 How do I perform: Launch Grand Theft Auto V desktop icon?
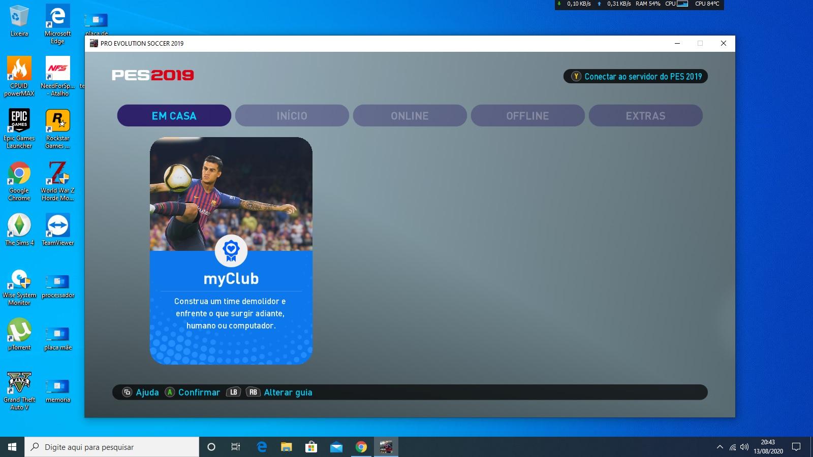point(19,391)
